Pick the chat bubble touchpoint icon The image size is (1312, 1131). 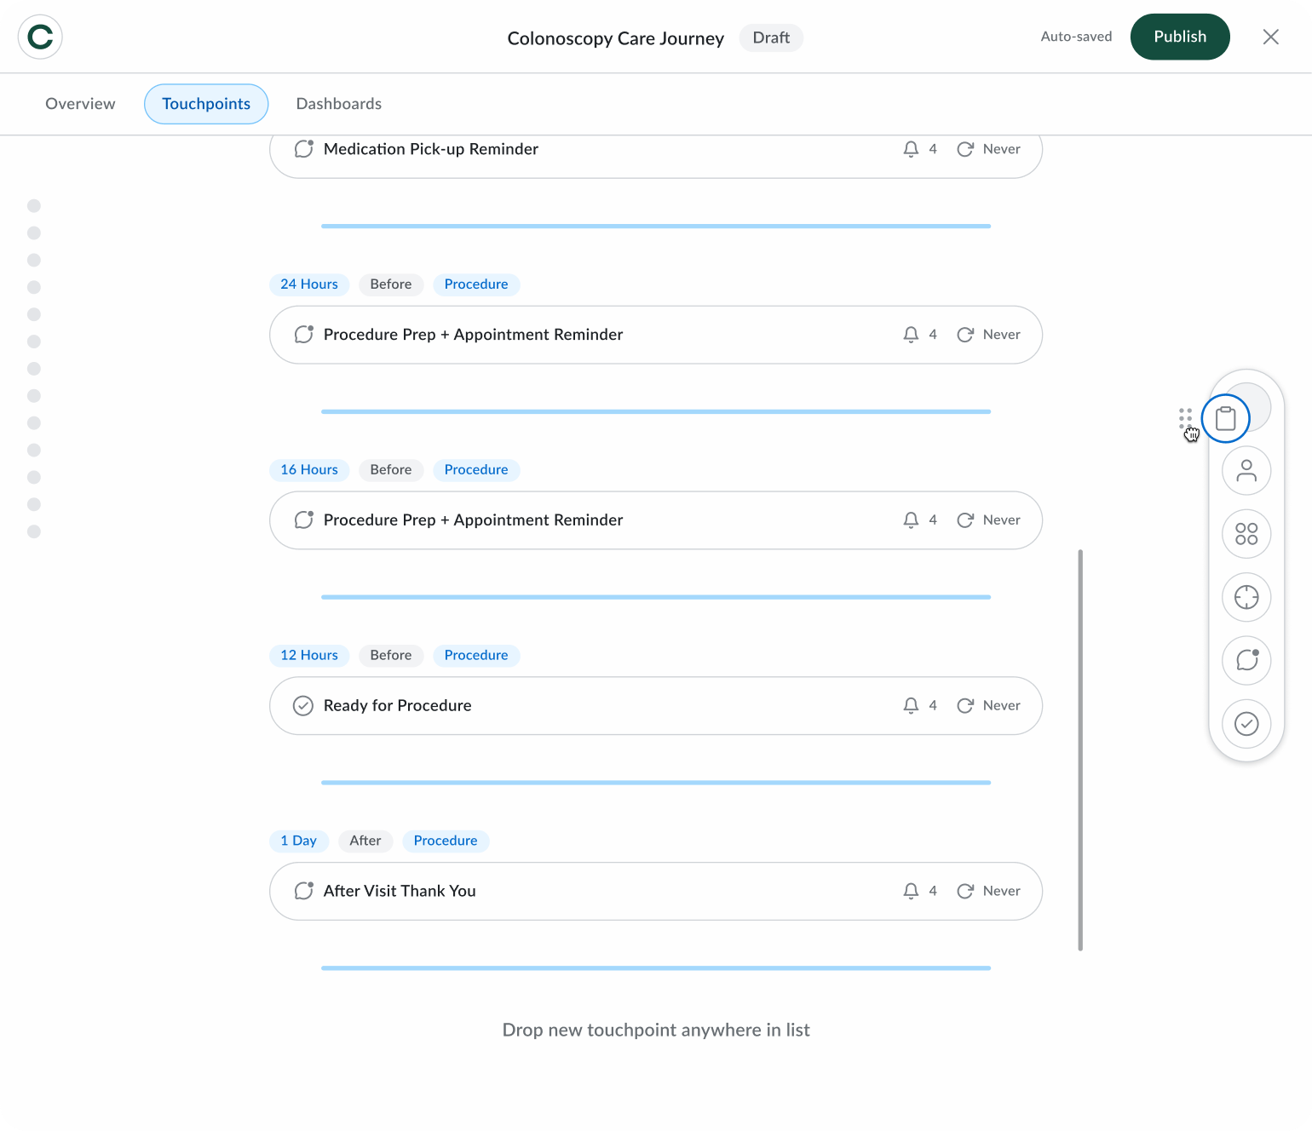click(x=1246, y=660)
